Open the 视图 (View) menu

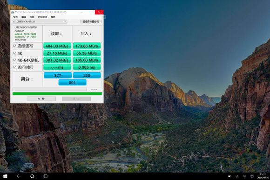coord(32,17)
